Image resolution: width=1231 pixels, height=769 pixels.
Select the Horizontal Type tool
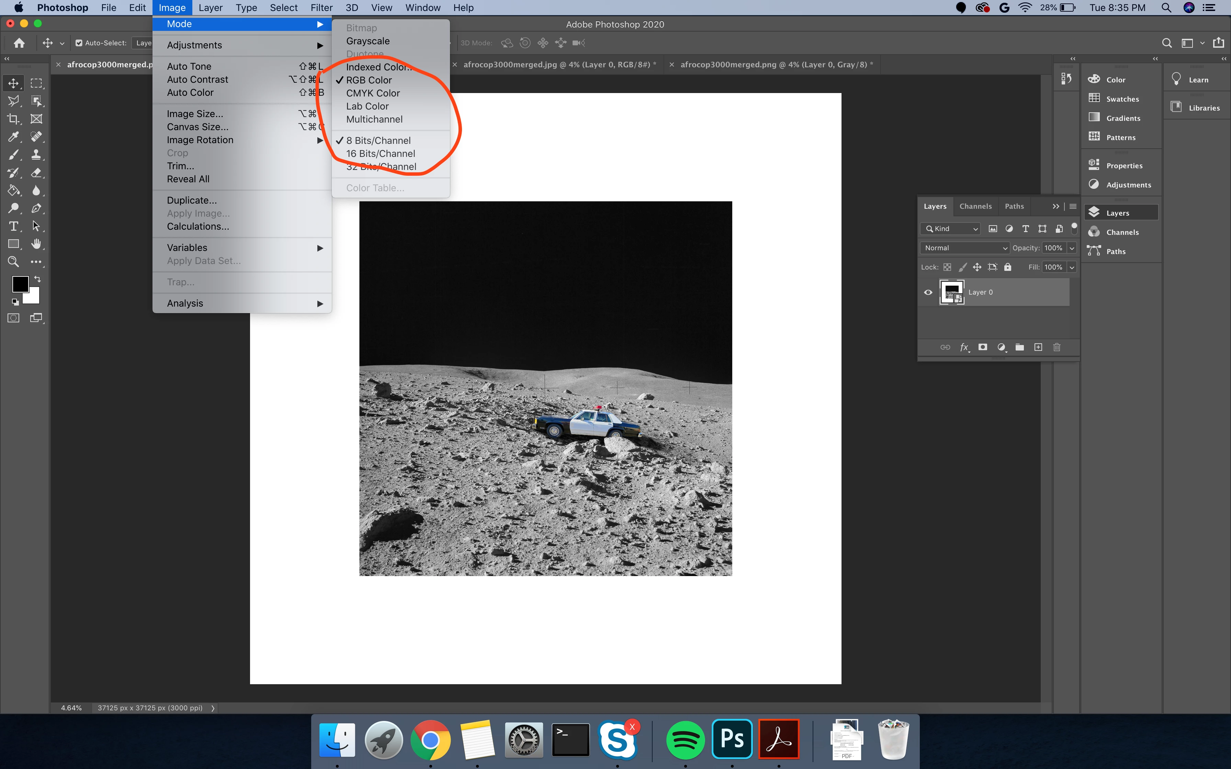point(13,226)
